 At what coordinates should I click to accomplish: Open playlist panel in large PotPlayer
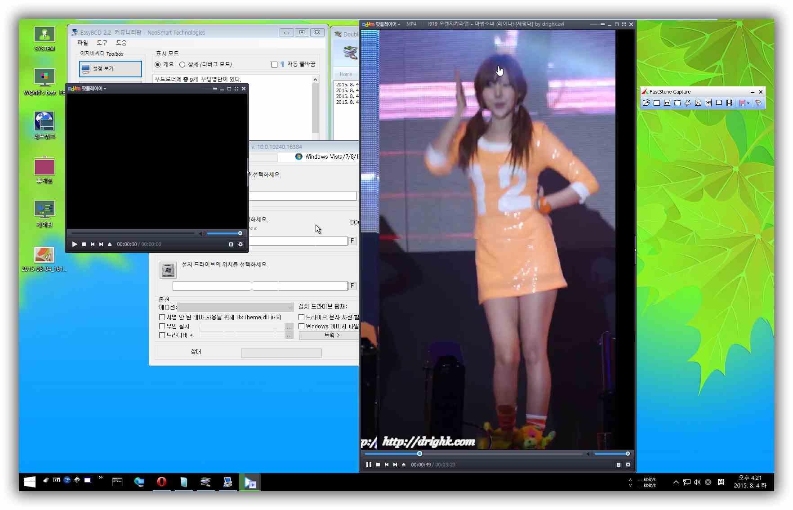pyautogui.click(x=619, y=465)
